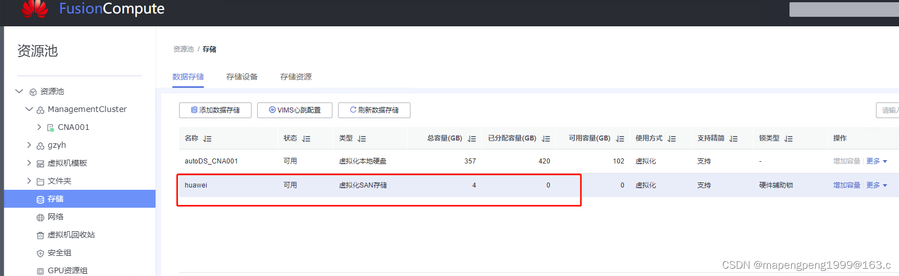Click the 资源池 cube icon in tree
899x276 pixels.
tap(33, 92)
